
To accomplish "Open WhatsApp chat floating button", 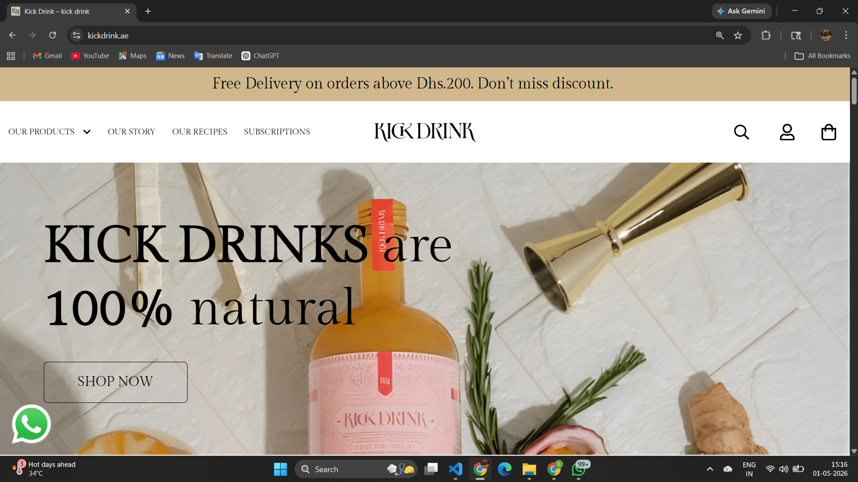I will point(31,423).
